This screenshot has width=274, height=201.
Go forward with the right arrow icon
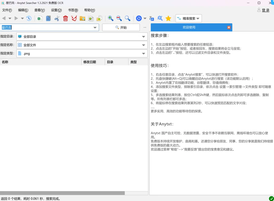(x=16, y=18)
